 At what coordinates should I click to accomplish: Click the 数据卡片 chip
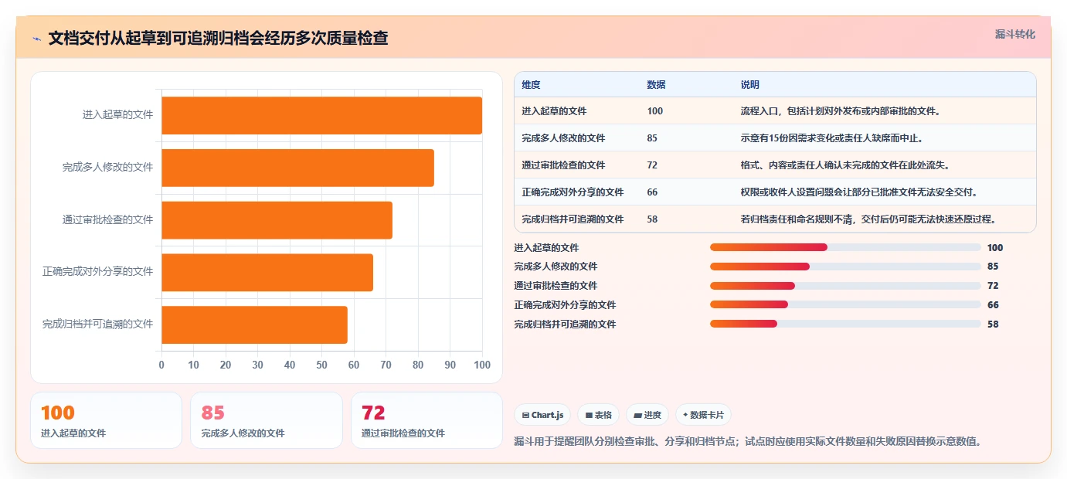point(703,415)
